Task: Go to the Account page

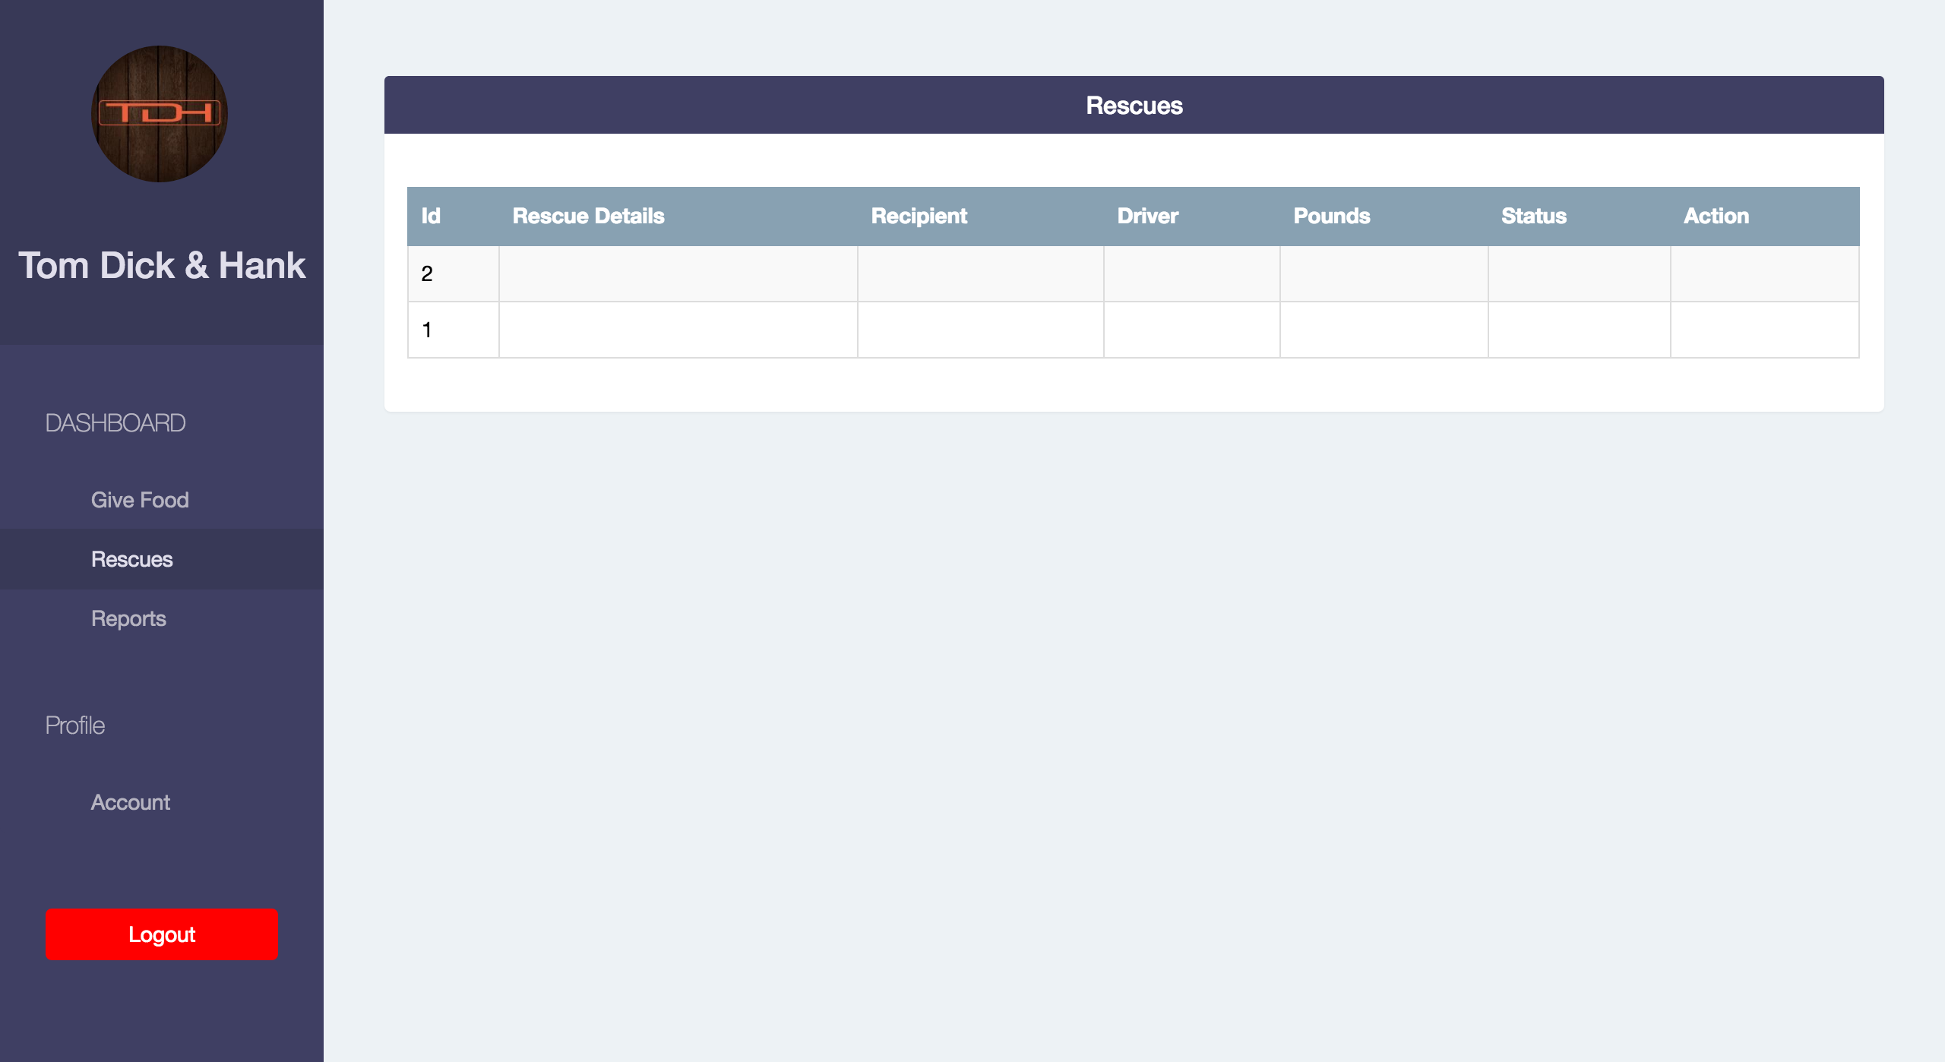Action: click(131, 802)
